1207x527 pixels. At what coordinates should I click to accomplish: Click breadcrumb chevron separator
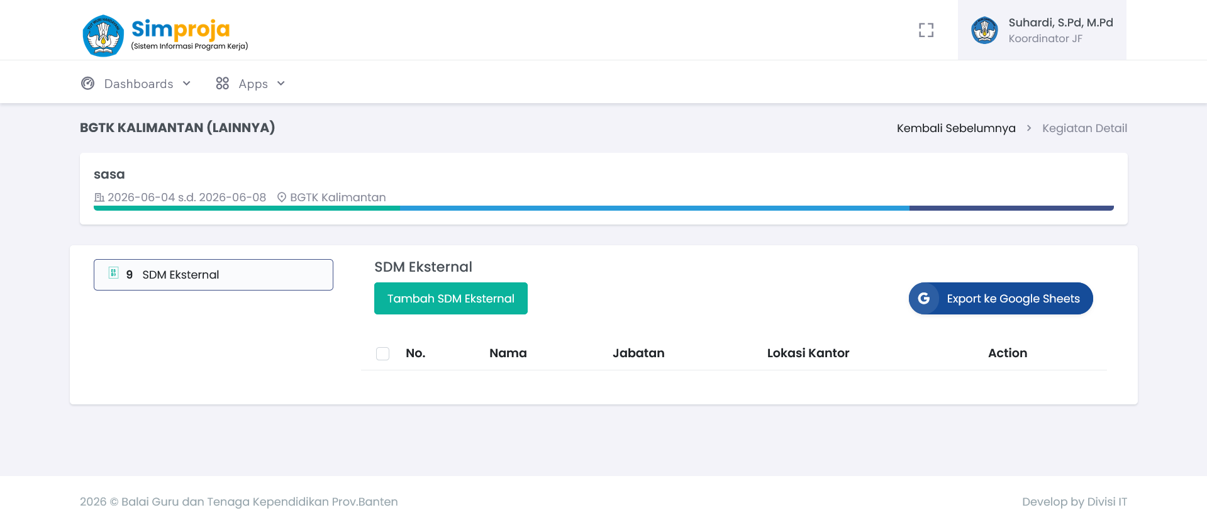point(1029,128)
